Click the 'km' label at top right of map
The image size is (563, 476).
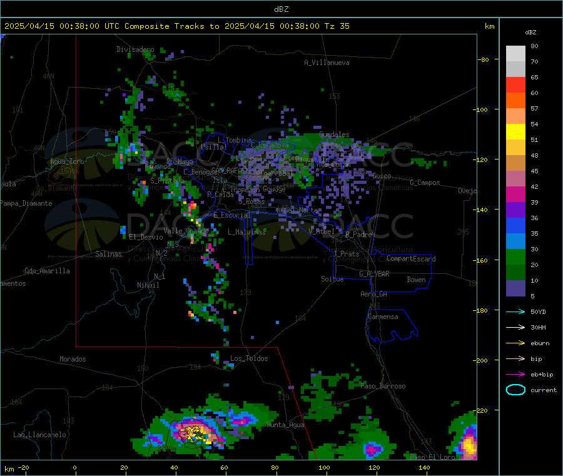[x=489, y=26]
